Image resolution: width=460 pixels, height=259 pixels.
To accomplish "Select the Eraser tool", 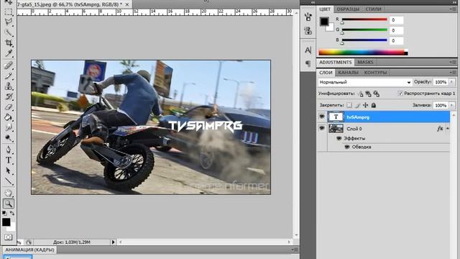I will (8, 107).
